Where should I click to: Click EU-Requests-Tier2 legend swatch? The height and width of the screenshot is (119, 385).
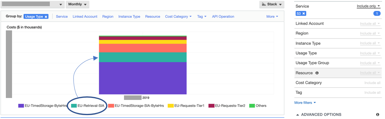[x=212, y=106]
